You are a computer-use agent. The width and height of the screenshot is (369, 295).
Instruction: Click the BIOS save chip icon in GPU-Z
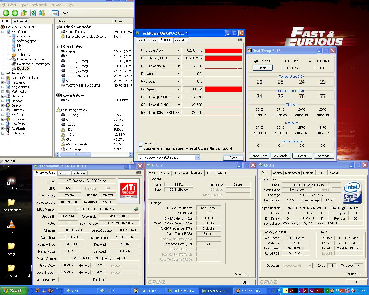(136, 209)
